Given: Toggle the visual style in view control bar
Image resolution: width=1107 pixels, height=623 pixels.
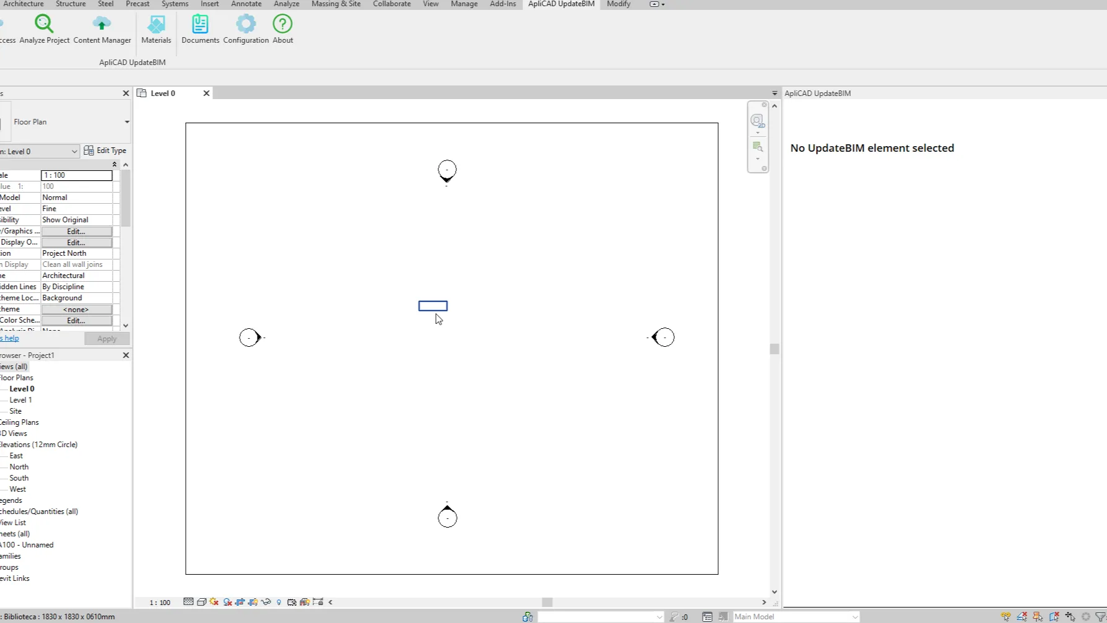Looking at the screenshot, I should point(201,602).
